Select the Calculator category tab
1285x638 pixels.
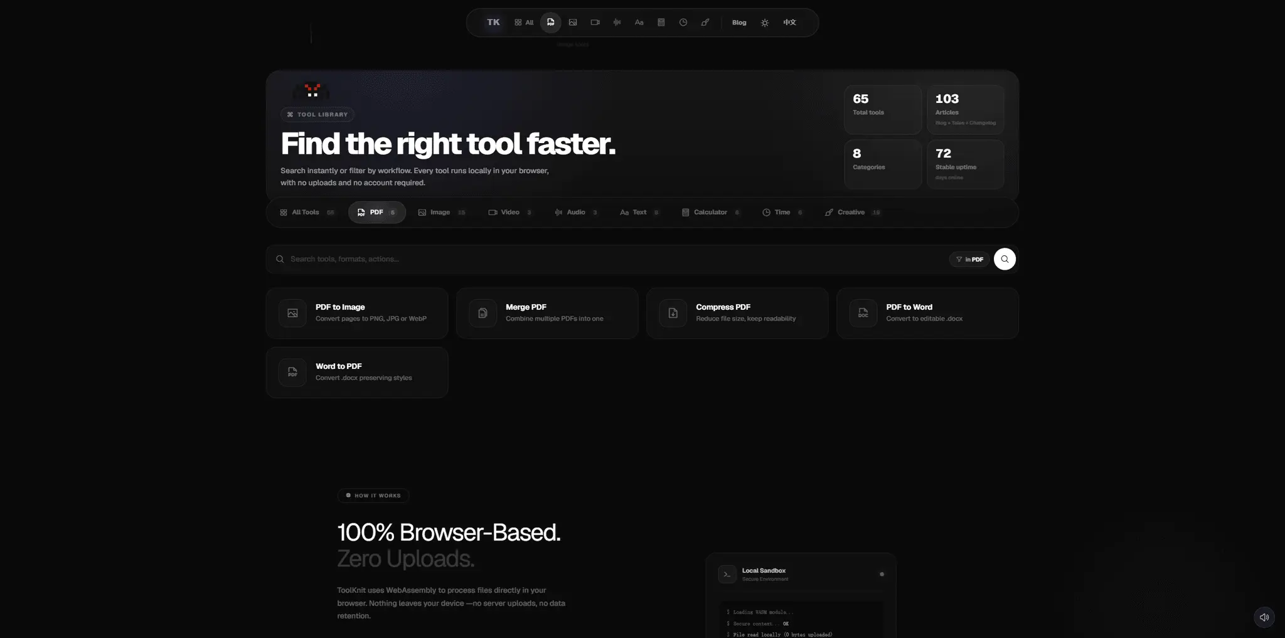711,212
